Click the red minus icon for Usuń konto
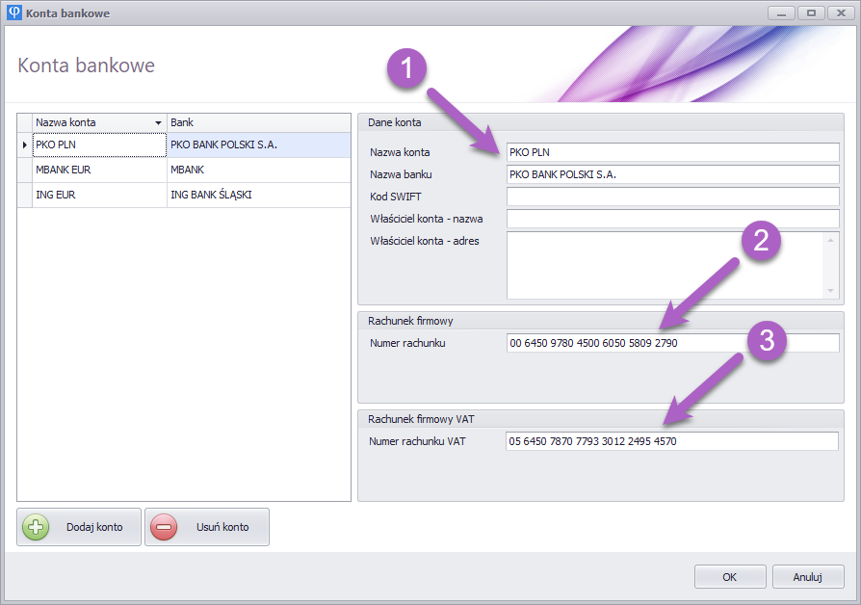 click(164, 527)
